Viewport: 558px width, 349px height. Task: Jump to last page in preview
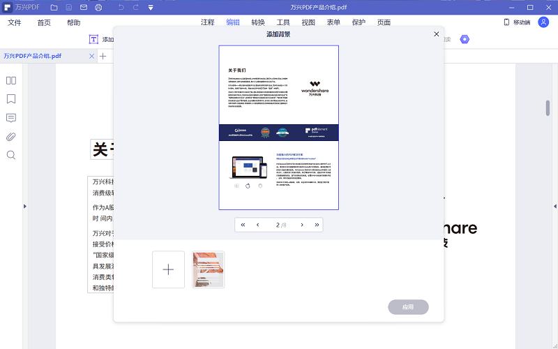click(x=317, y=225)
